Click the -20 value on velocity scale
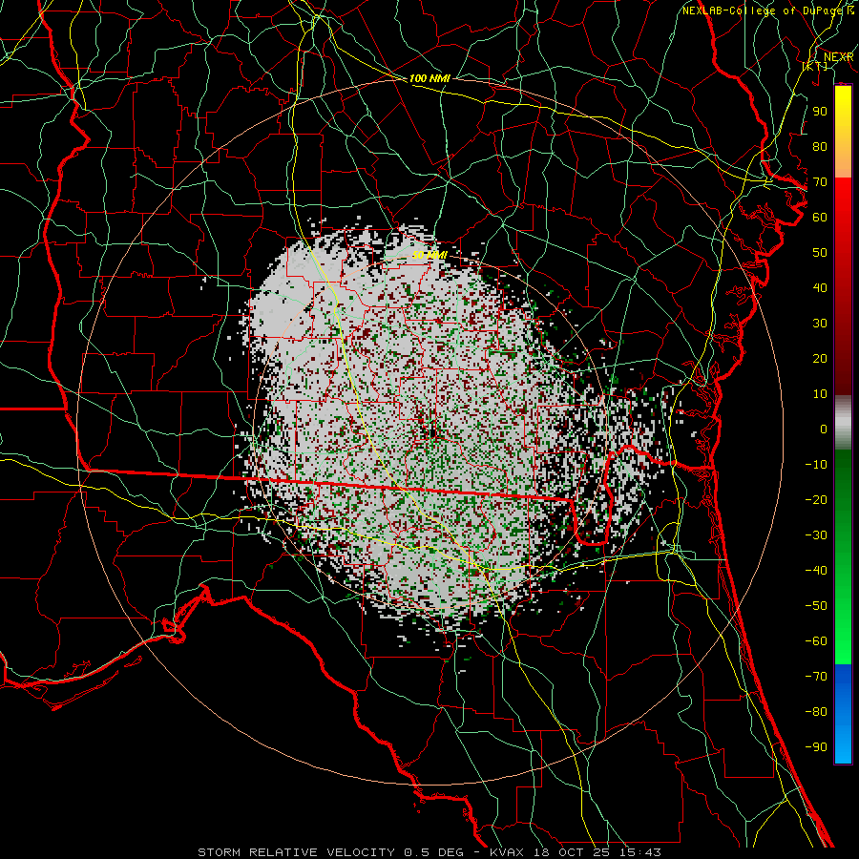The image size is (859, 859). tap(816, 499)
